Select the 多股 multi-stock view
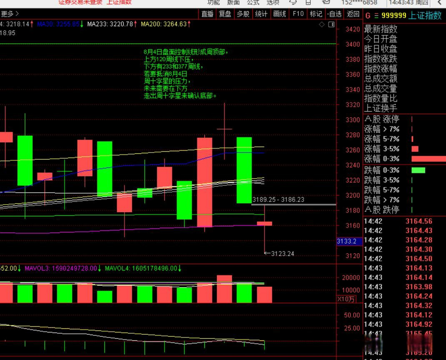This screenshot has width=446, height=360. (243, 14)
